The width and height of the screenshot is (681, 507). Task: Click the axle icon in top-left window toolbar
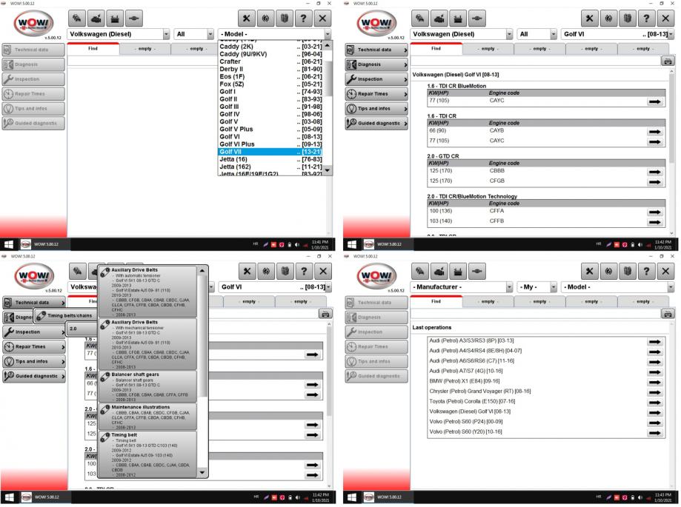pos(134,19)
